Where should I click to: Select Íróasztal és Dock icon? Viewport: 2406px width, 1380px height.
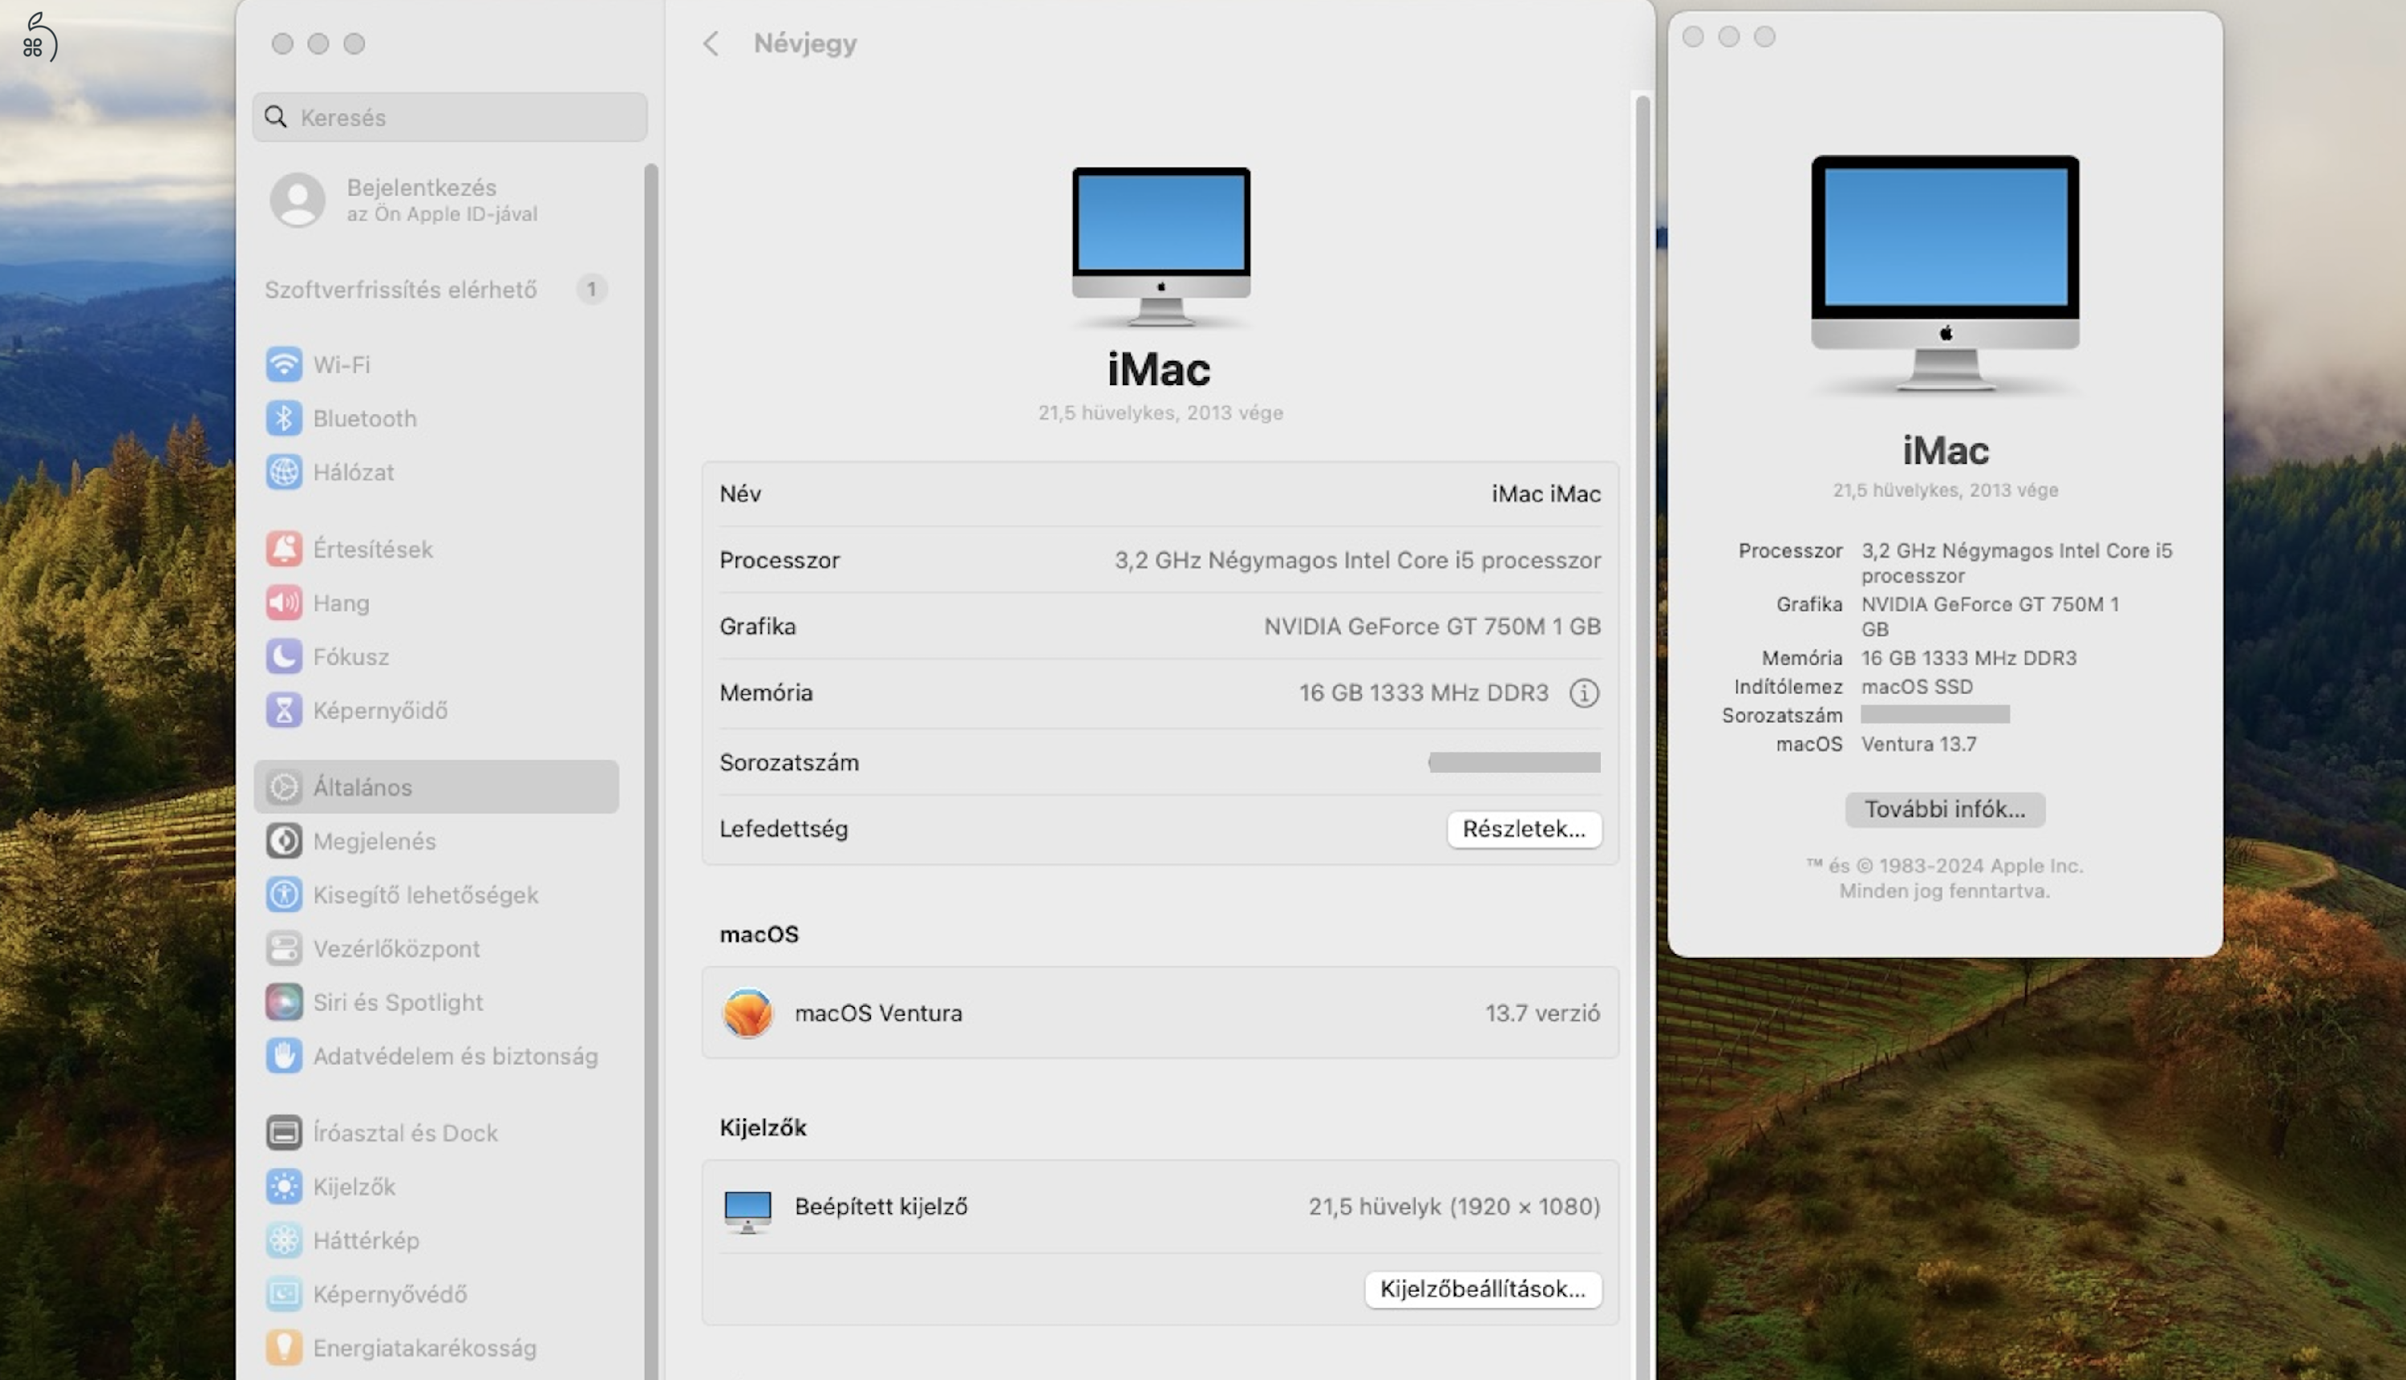click(284, 1133)
